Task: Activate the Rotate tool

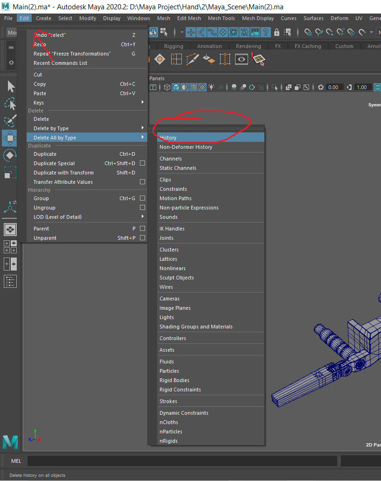Action: (x=10, y=155)
